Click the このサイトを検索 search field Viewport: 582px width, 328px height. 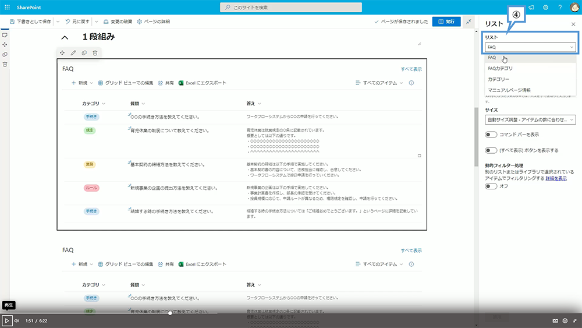point(291,7)
